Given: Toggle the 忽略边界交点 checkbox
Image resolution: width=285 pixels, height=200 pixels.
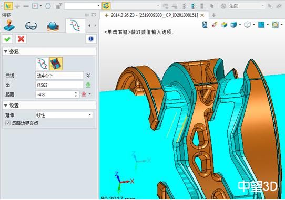Looking at the screenshot, I should coord(8,123).
